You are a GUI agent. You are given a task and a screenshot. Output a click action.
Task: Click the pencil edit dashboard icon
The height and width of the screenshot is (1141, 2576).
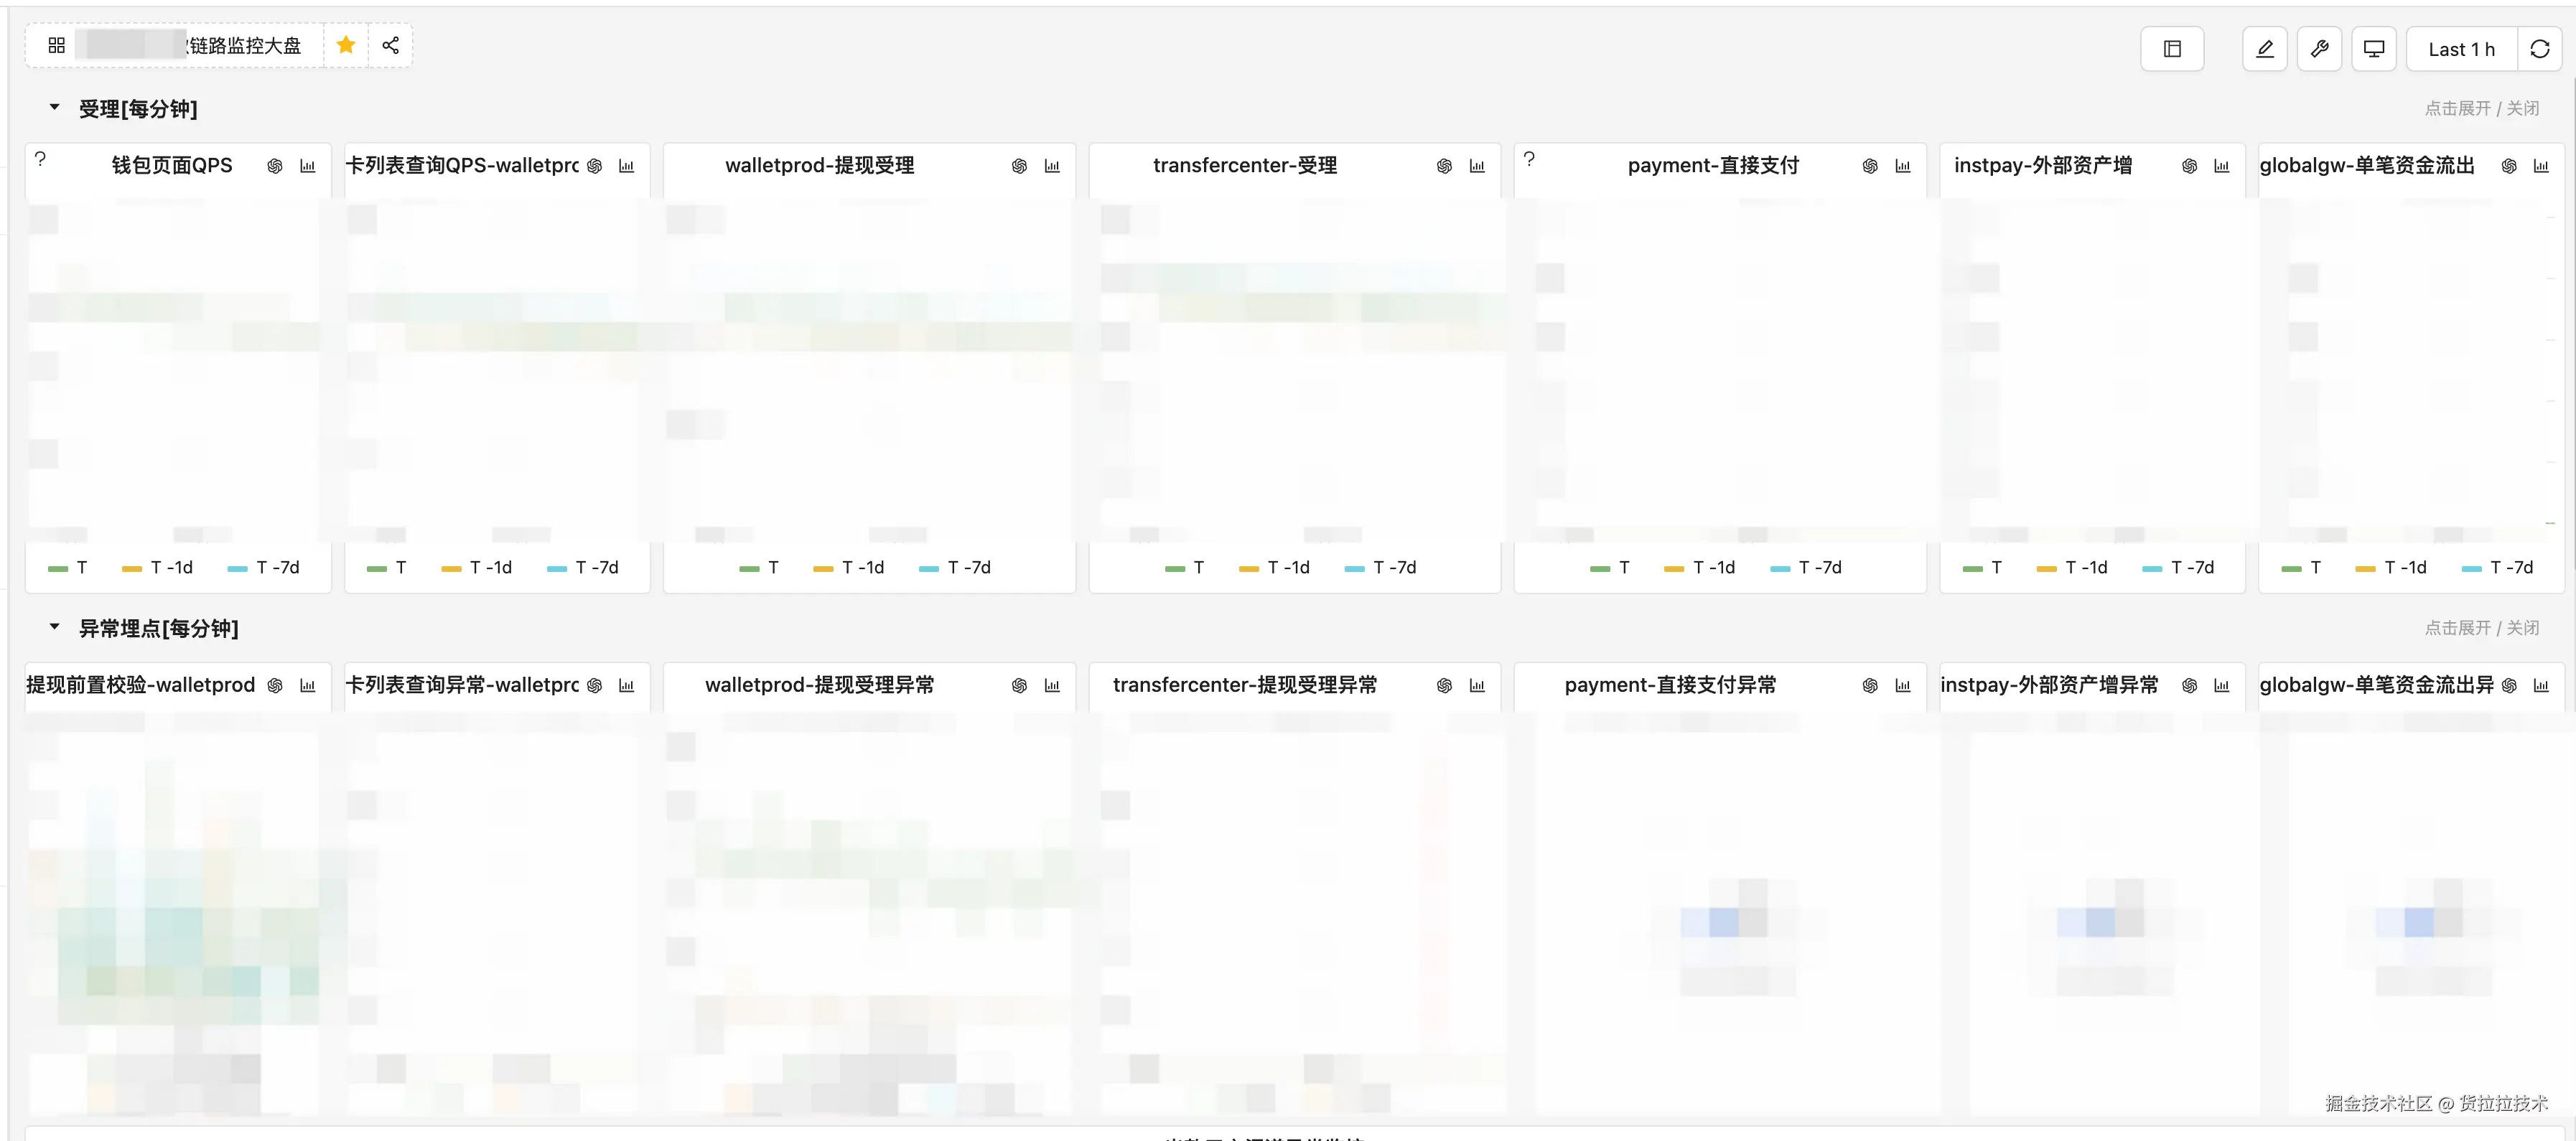[2265, 49]
